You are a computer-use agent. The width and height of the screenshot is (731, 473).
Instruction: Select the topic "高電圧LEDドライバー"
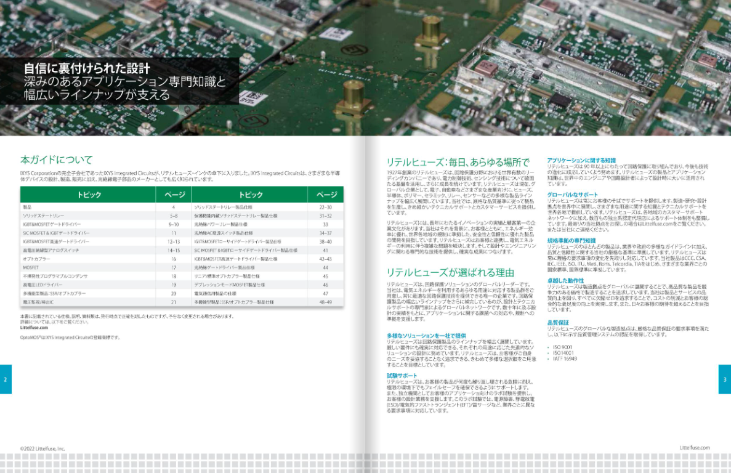click(x=42, y=285)
